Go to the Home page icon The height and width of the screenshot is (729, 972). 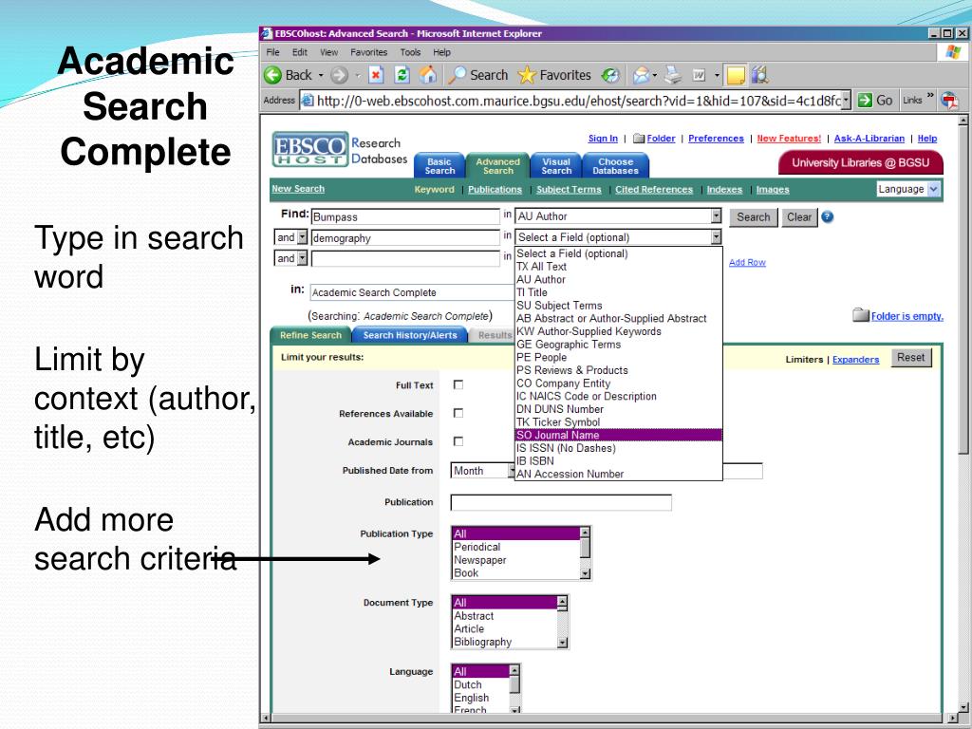click(428, 76)
